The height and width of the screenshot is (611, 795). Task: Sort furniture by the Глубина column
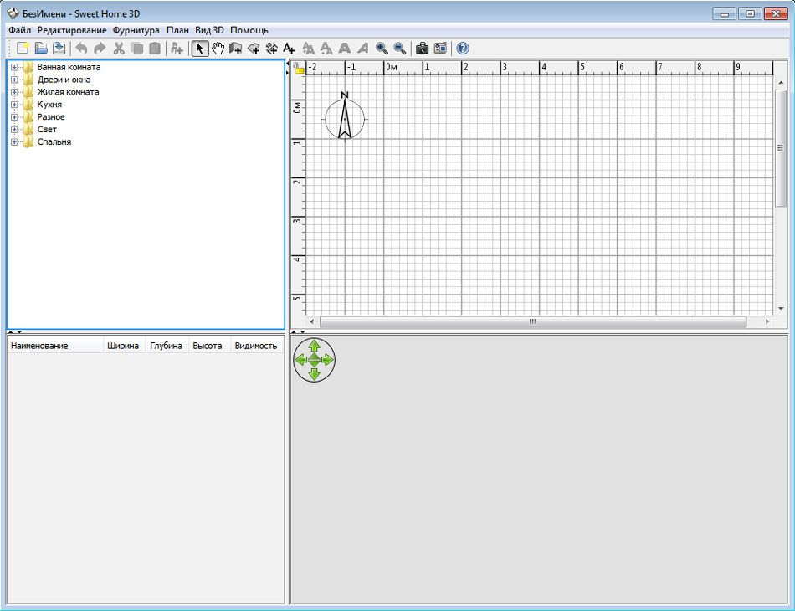click(x=167, y=346)
